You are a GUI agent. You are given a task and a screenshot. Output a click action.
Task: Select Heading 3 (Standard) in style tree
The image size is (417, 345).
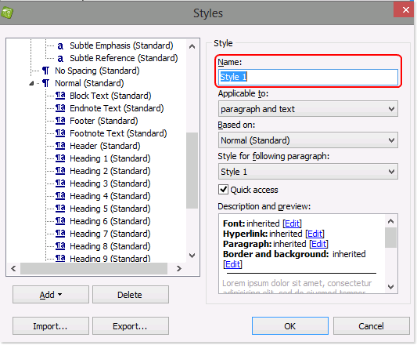[x=110, y=183]
